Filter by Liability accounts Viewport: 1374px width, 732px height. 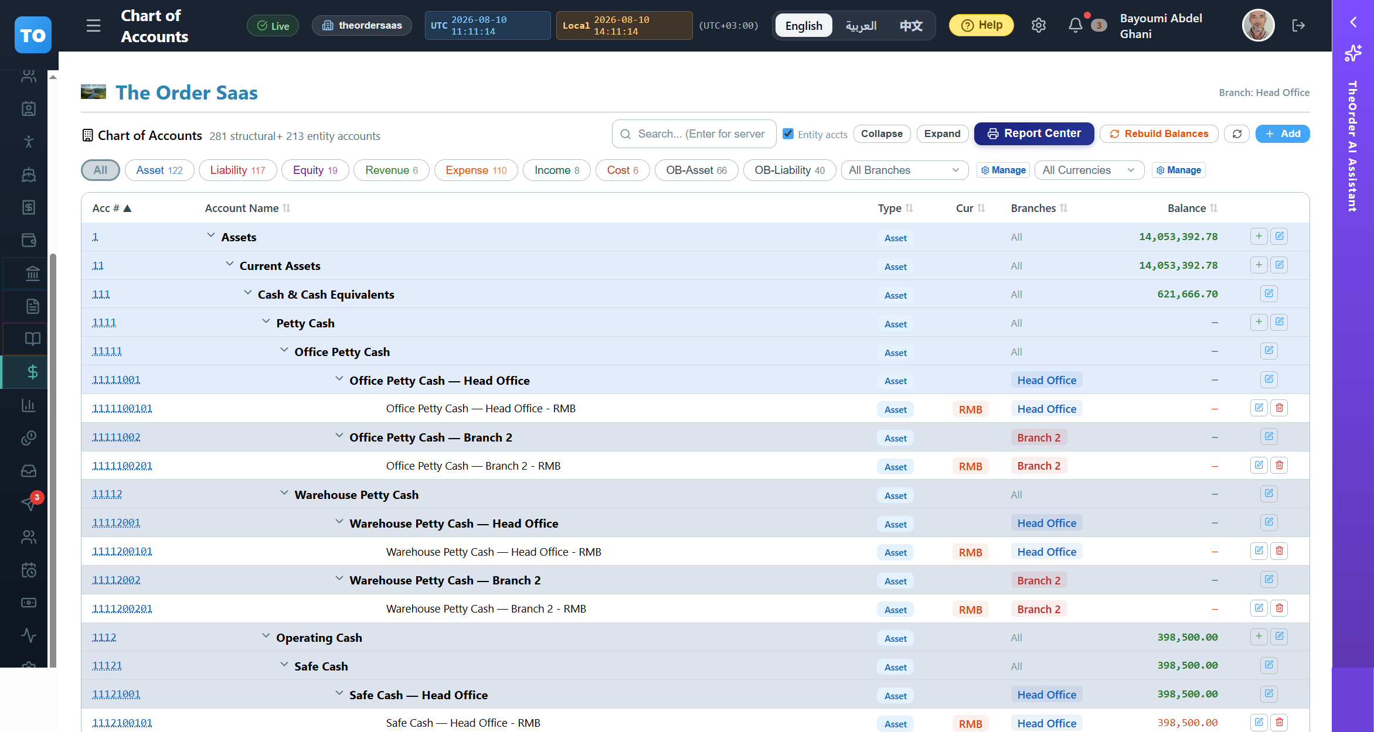point(237,170)
